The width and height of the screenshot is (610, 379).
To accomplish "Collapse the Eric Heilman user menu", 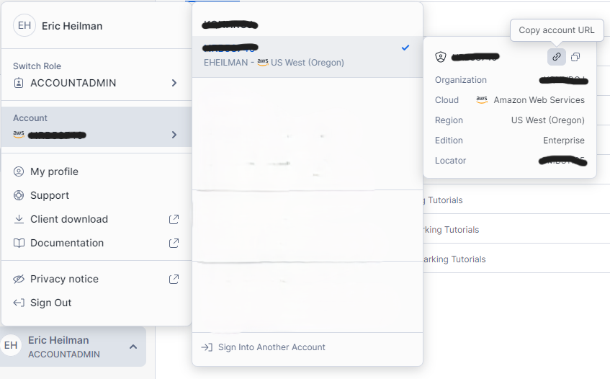I will [133, 347].
